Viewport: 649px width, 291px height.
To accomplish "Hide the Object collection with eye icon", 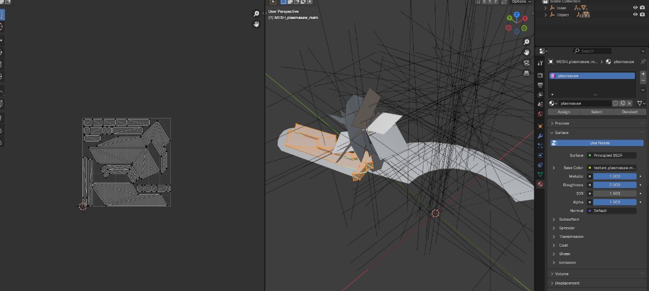I will pos(635,15).
